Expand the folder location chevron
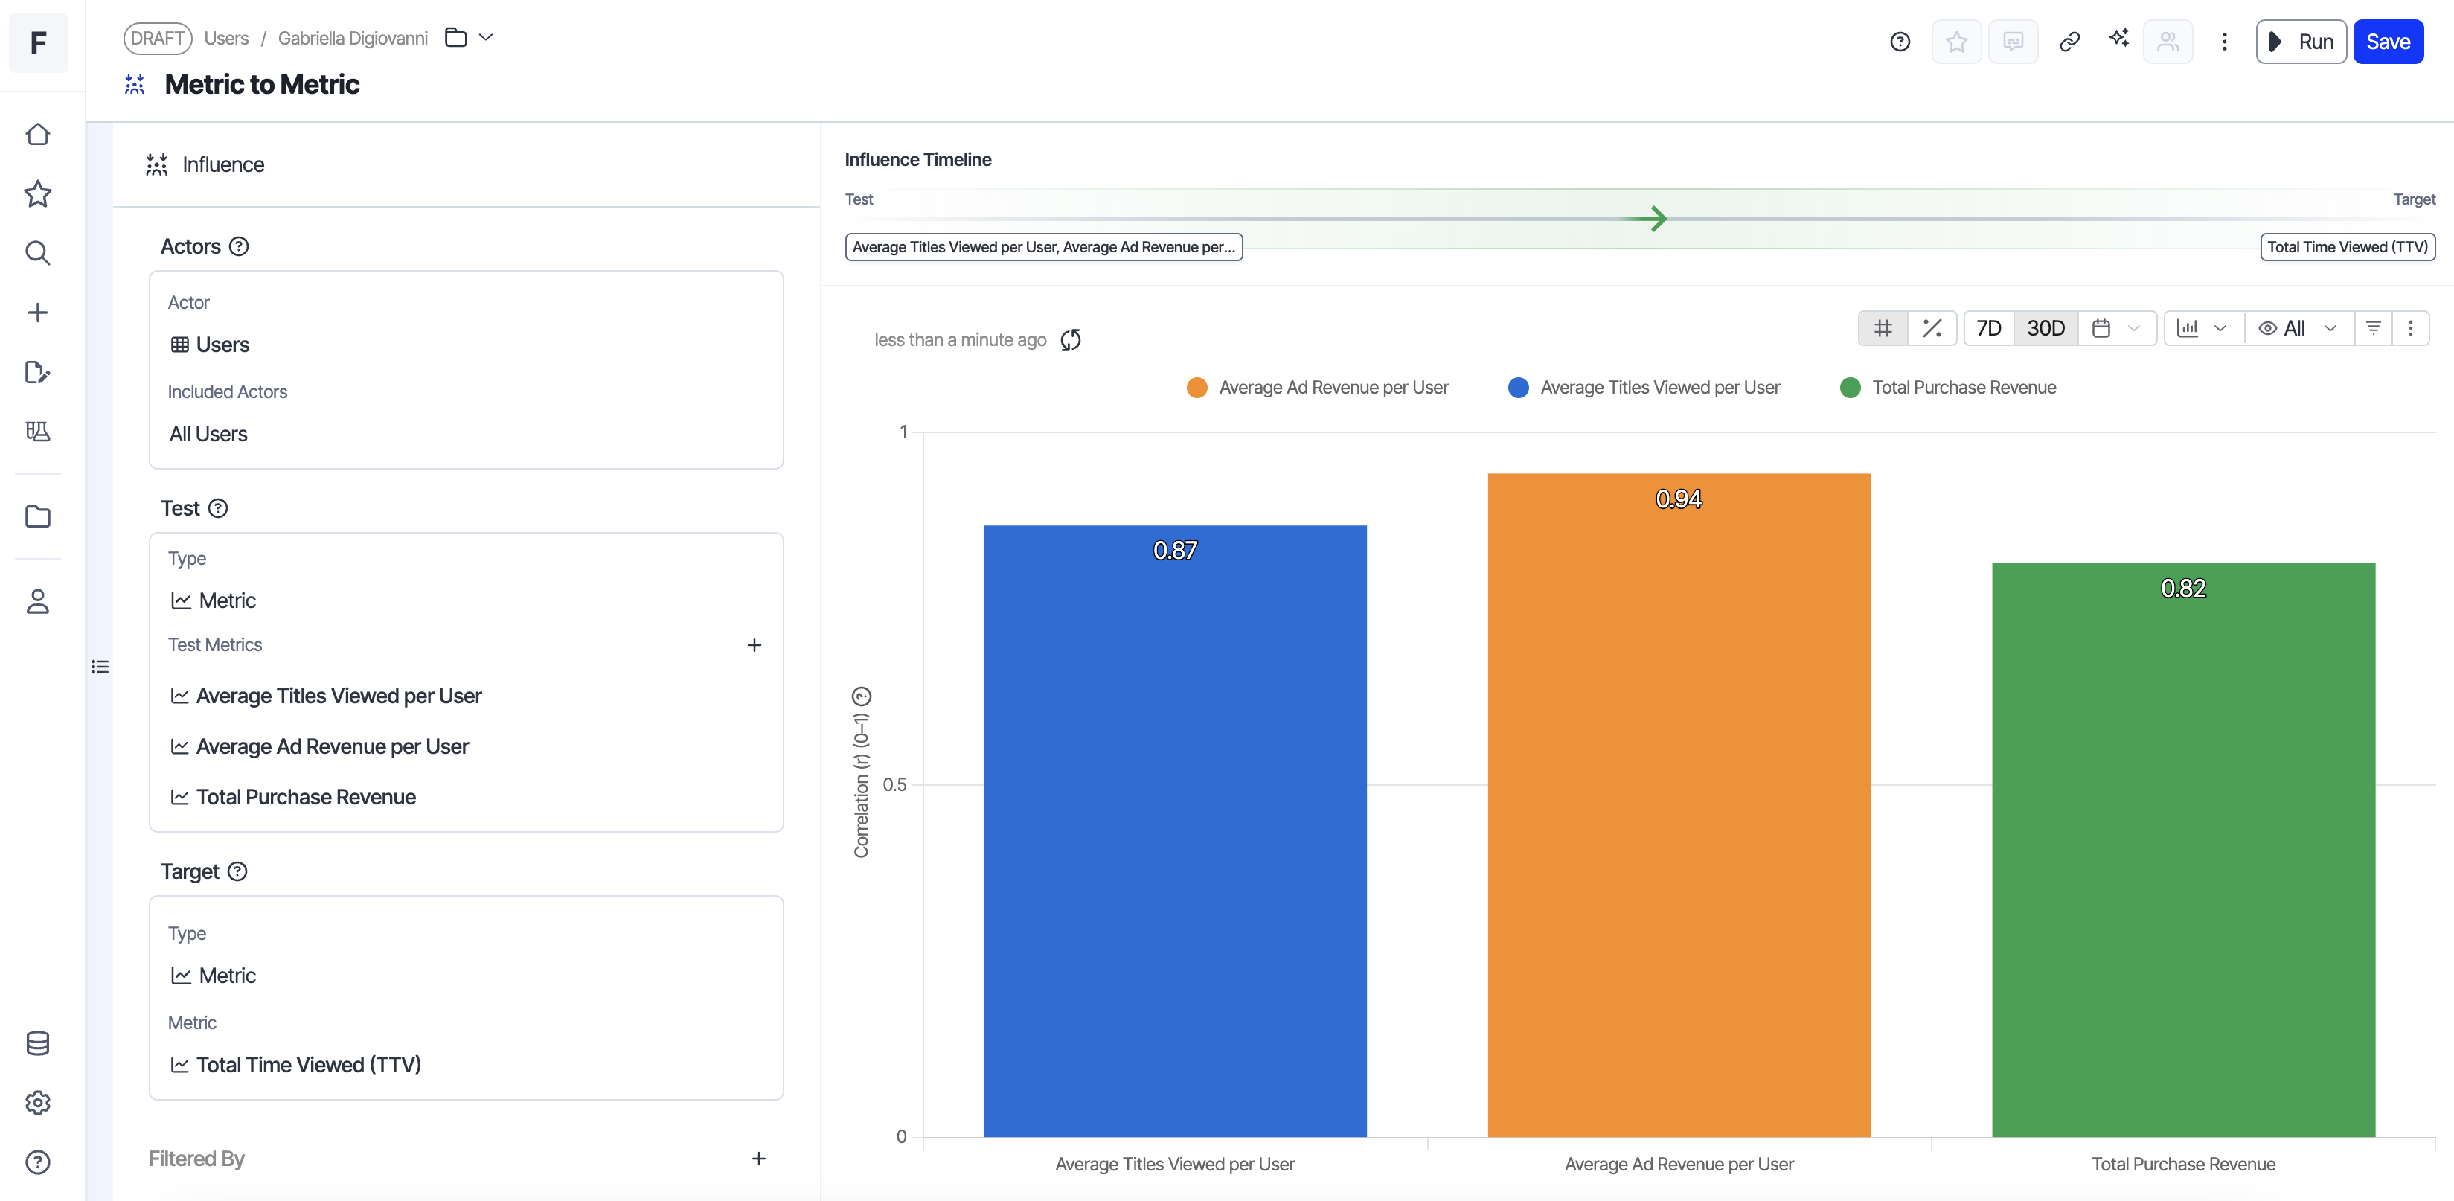This screenshot has width=2454, height=1201. tap(486, 38)
